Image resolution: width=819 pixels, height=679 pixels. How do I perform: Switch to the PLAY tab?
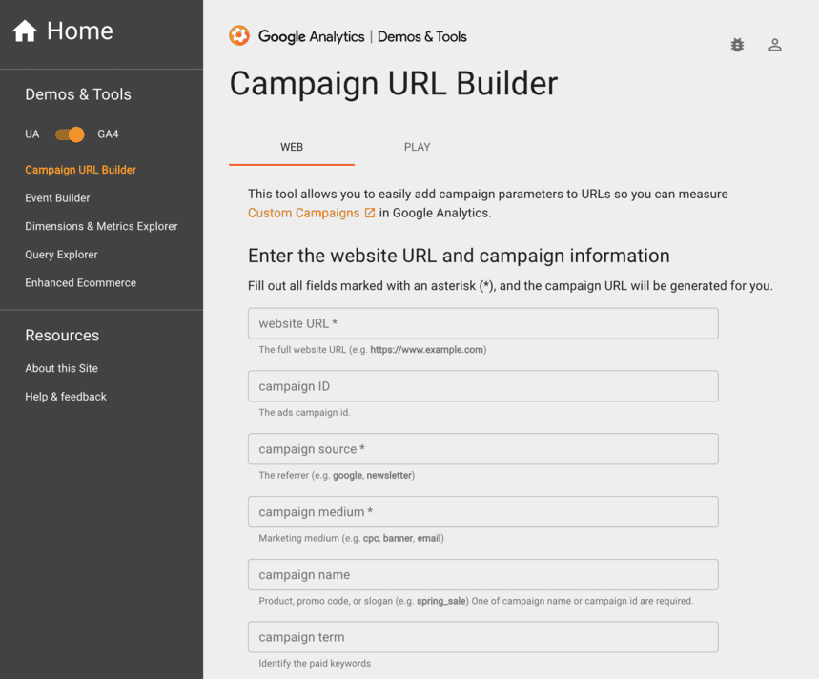[x=417, y=147]
